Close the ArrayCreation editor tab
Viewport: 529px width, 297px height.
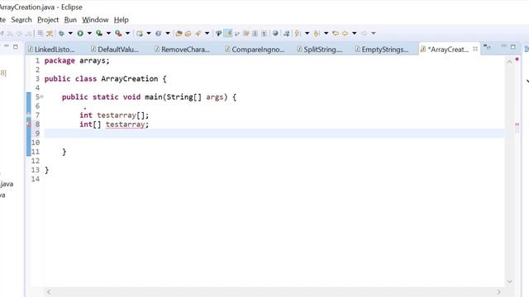click(475, 49)
